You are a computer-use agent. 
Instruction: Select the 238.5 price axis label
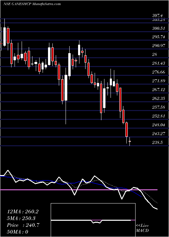point(158,143)
